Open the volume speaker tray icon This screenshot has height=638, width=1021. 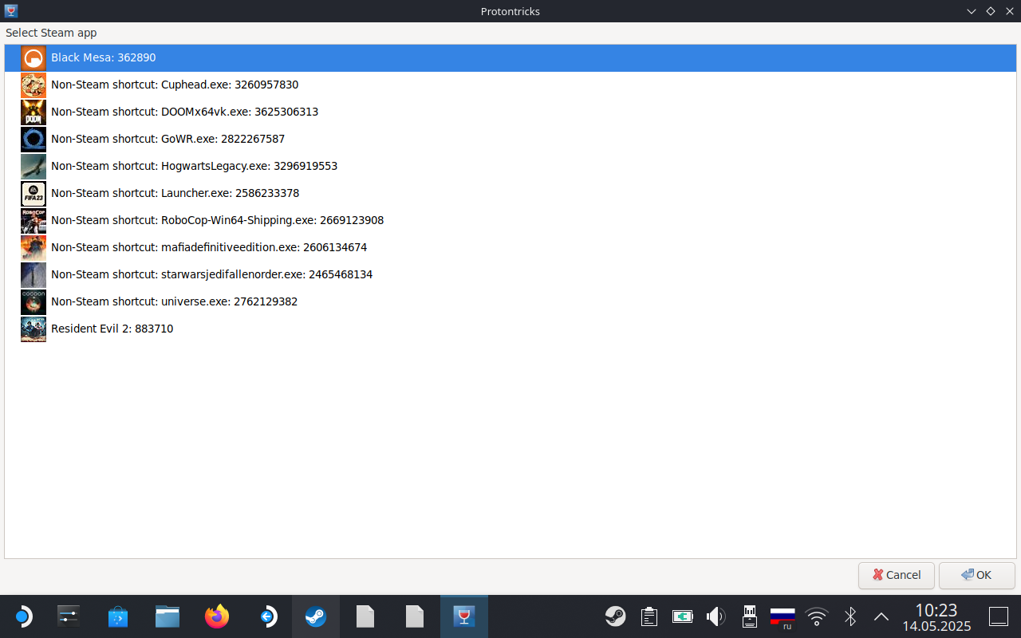coord(715,616)
